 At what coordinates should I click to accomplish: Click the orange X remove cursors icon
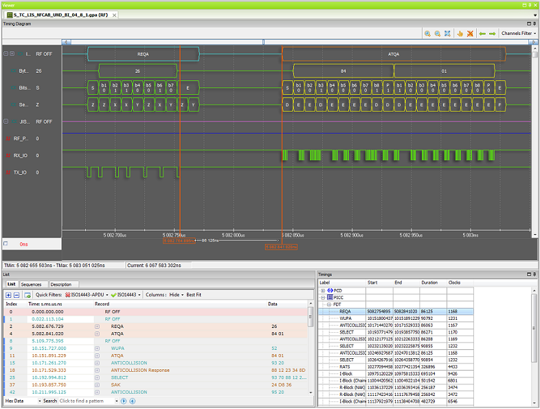click(470, 33)
